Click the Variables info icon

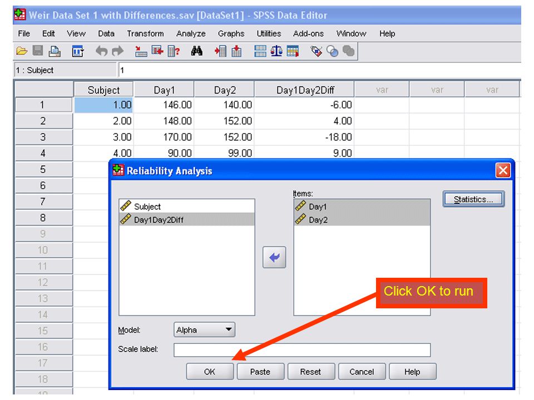pyautogui.click(x=174, y=51)
